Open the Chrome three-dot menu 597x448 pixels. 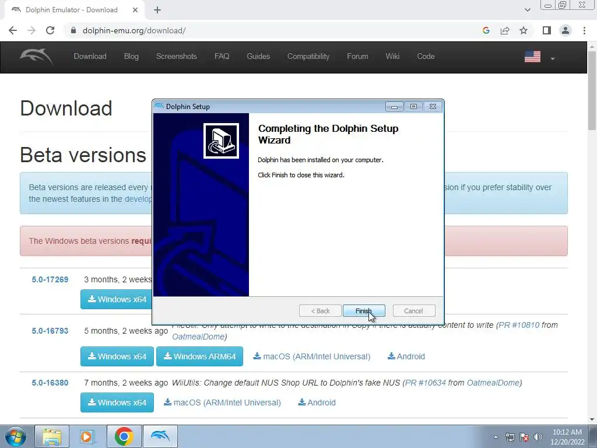[584, 30]
